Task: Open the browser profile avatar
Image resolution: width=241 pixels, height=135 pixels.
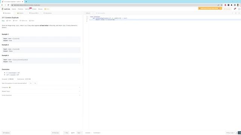Action: (238, 5)
